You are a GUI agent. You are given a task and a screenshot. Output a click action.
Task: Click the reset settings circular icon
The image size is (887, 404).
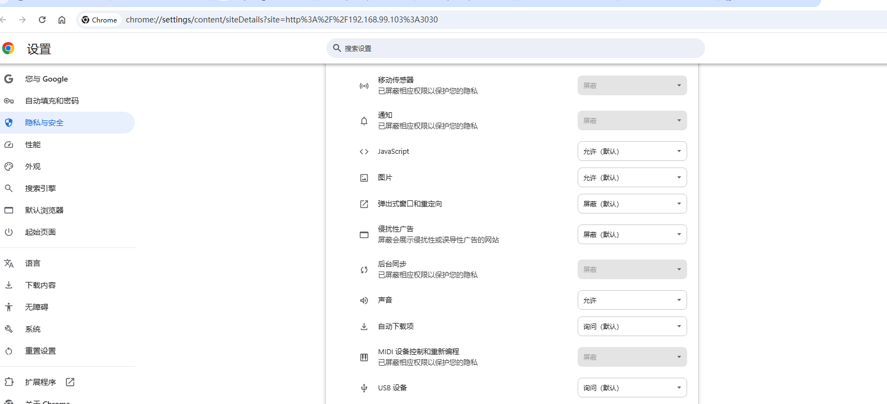coord(9,351)
